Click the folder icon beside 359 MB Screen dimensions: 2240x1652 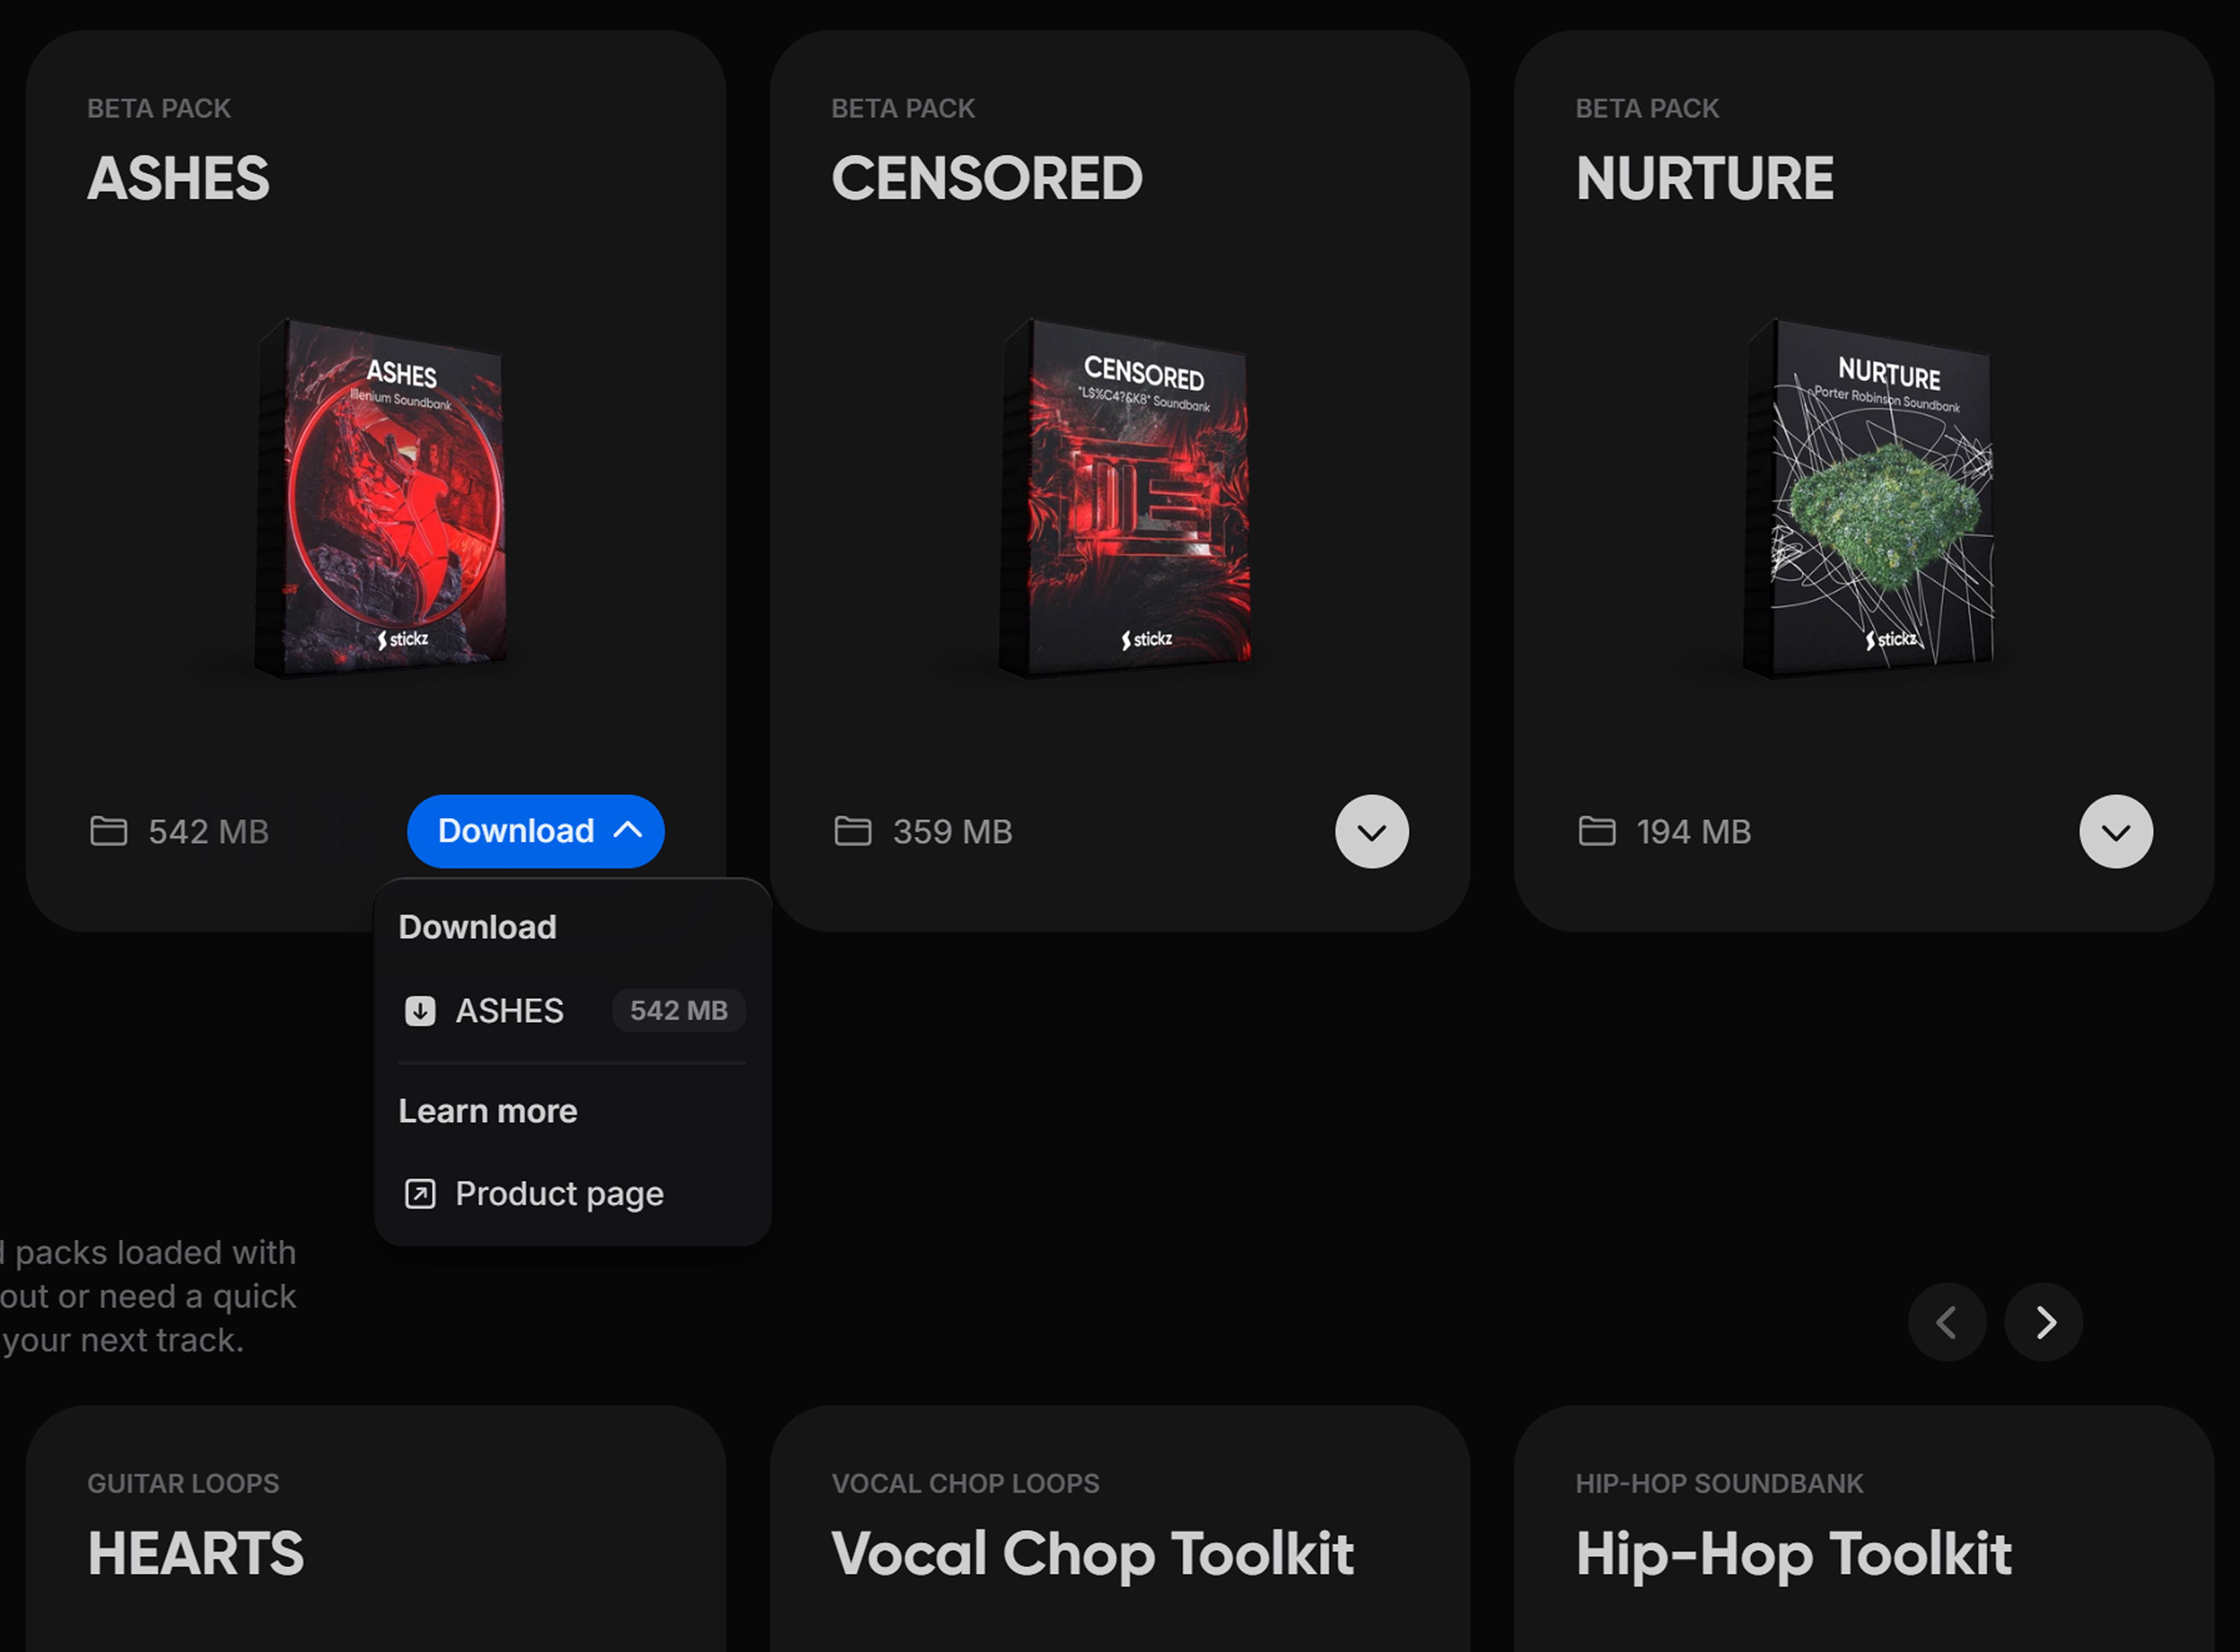[853, 831]
